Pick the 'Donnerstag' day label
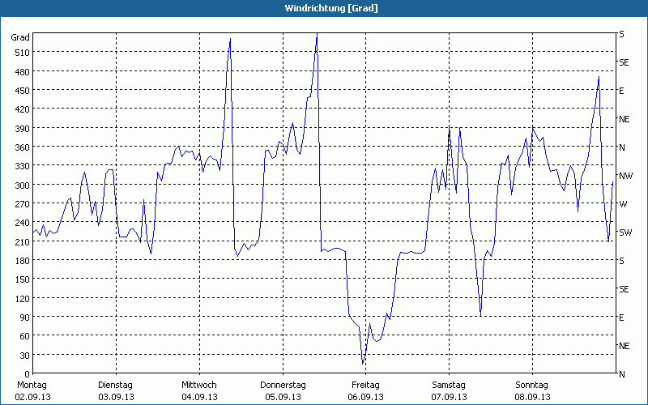The image size is (648, 405). (283, 386)
